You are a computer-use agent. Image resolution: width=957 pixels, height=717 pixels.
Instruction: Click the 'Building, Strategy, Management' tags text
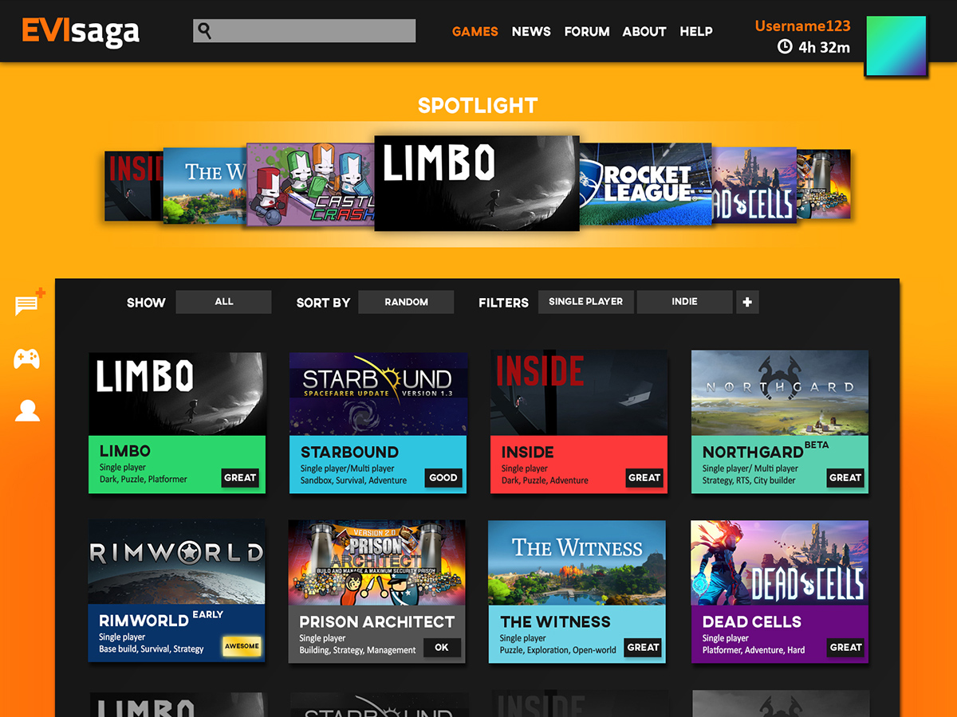point(357,650)
